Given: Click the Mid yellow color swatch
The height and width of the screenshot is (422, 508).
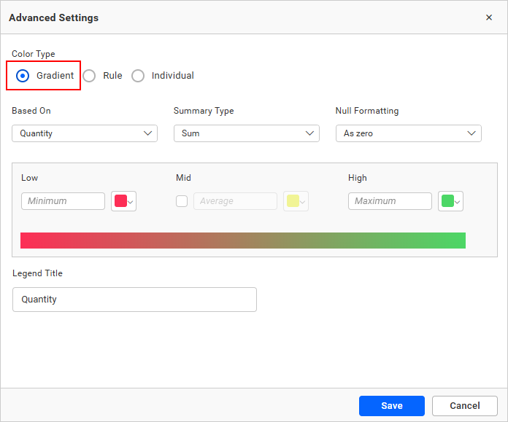Looking at the screenshot, I should coord(296,201).
